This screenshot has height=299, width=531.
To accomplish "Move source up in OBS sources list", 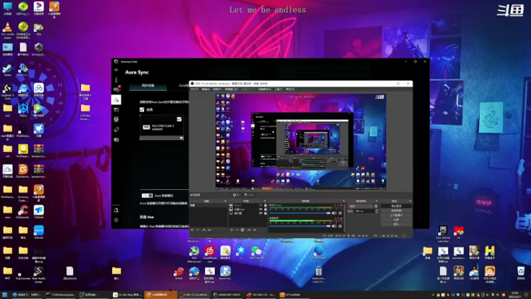I will pyautogui.click(x=250, y=230).
